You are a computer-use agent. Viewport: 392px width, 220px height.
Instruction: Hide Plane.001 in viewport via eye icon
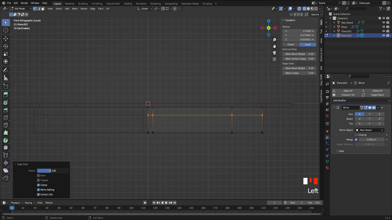pos(383,31)
